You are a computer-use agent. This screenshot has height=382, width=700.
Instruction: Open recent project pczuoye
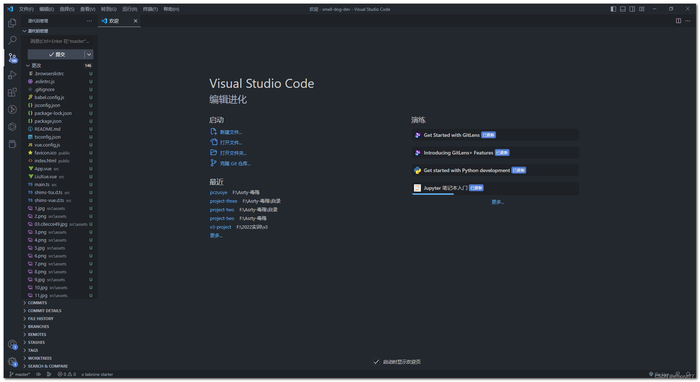point(219,193)
